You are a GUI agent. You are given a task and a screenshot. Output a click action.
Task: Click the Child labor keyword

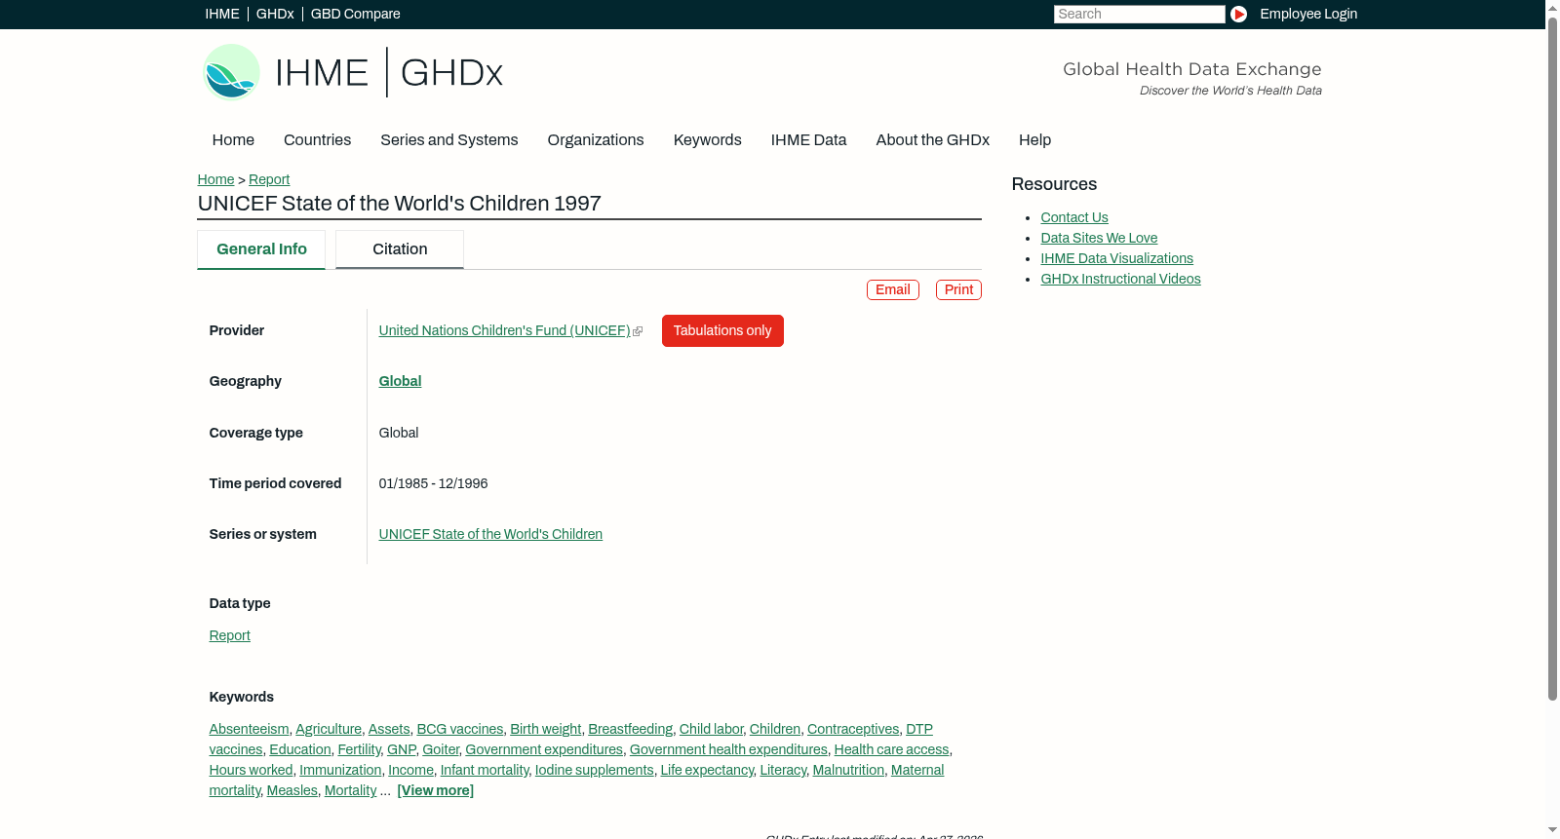(712, 729)
